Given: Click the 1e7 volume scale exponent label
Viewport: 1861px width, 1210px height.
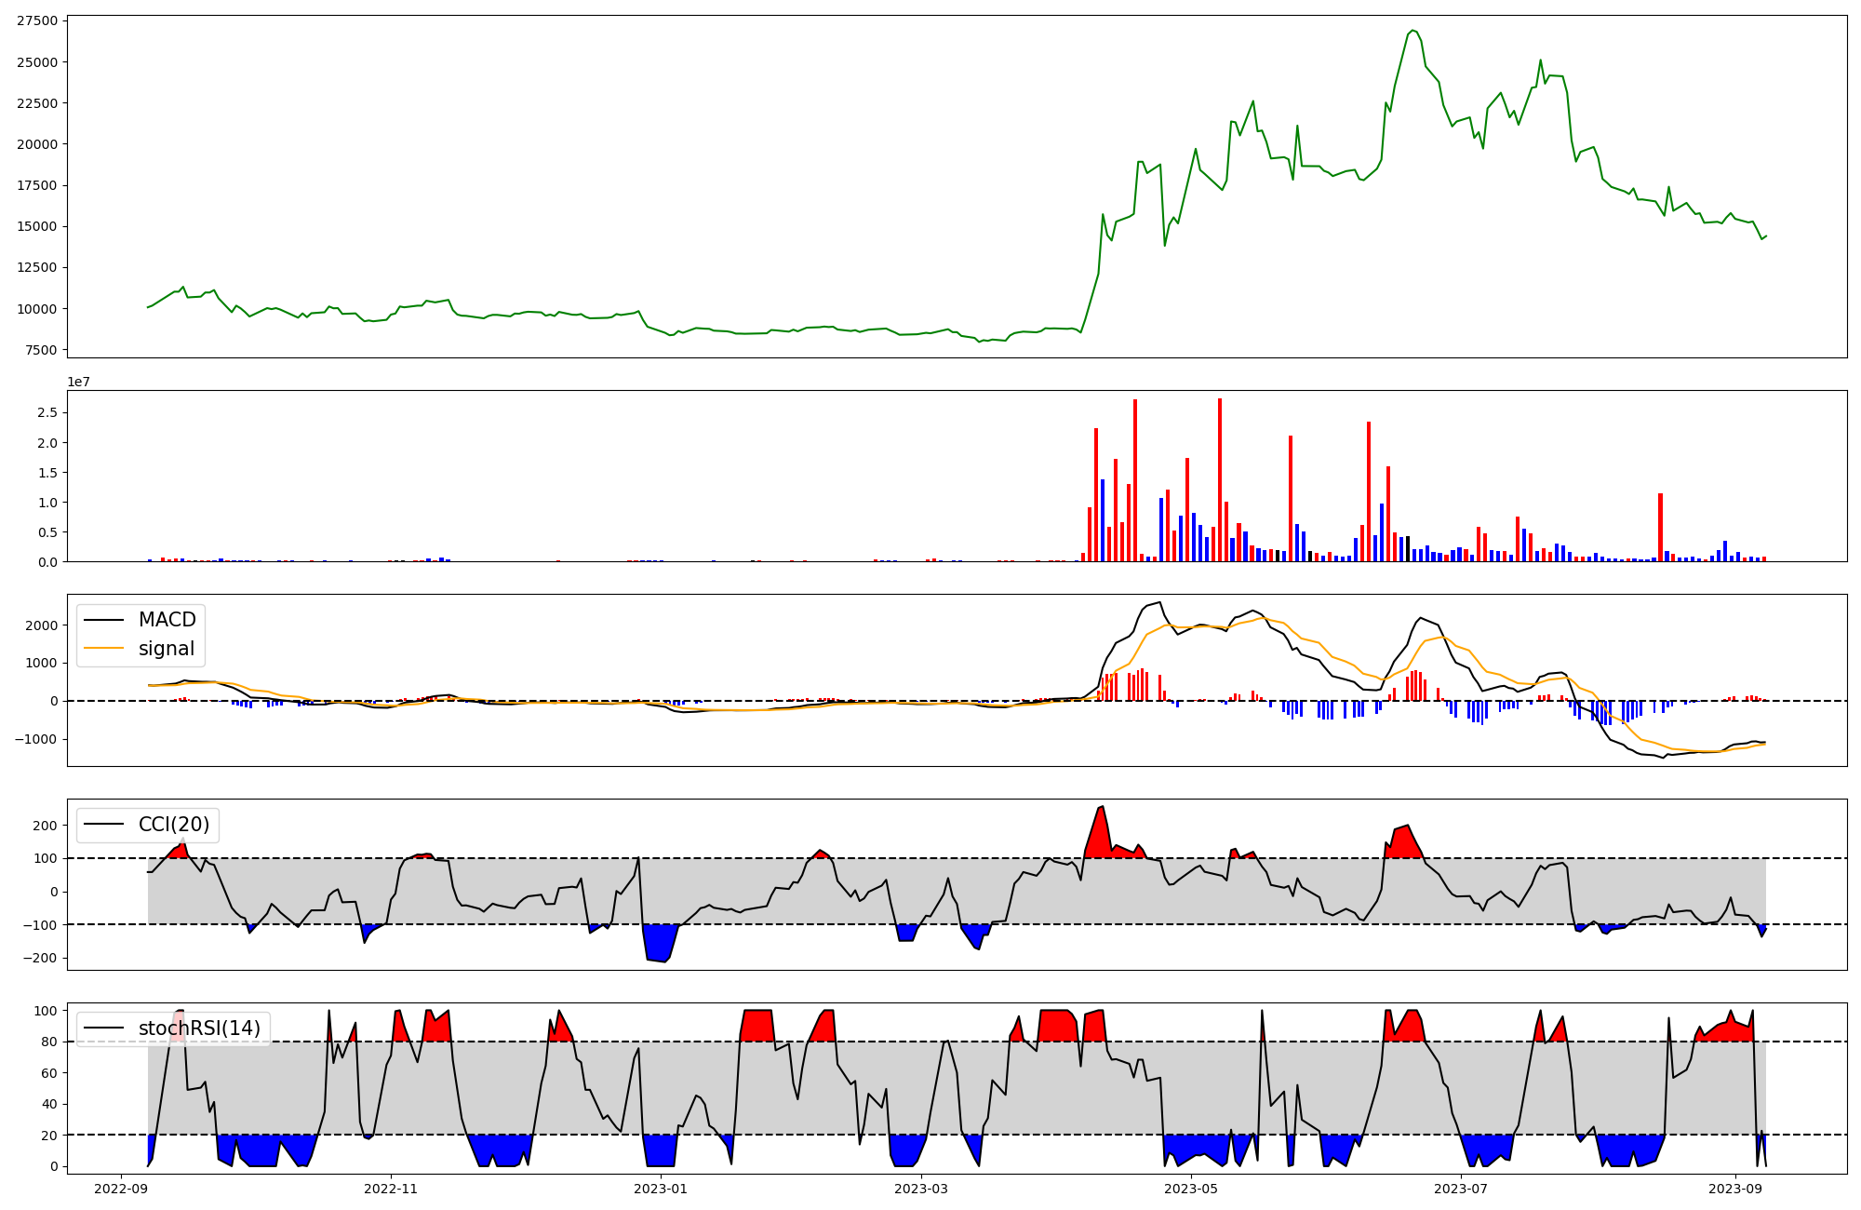Looking at the screenshot, I should (78, 382).
